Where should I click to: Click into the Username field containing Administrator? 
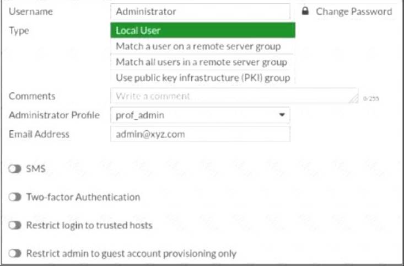[200, 11]
